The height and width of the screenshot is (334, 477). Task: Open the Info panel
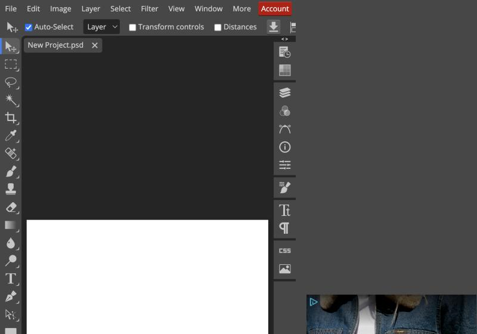pos(285,147)
